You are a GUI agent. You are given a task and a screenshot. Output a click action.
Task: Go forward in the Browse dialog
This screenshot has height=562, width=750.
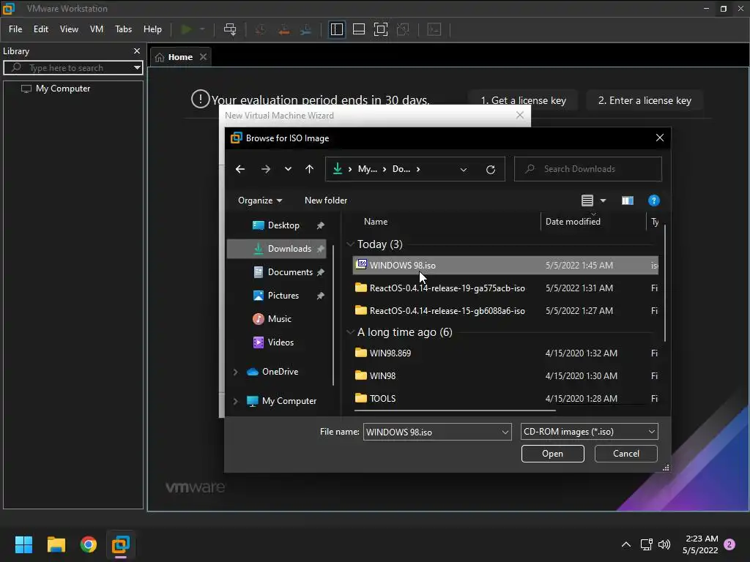click(x=266, y=169)
